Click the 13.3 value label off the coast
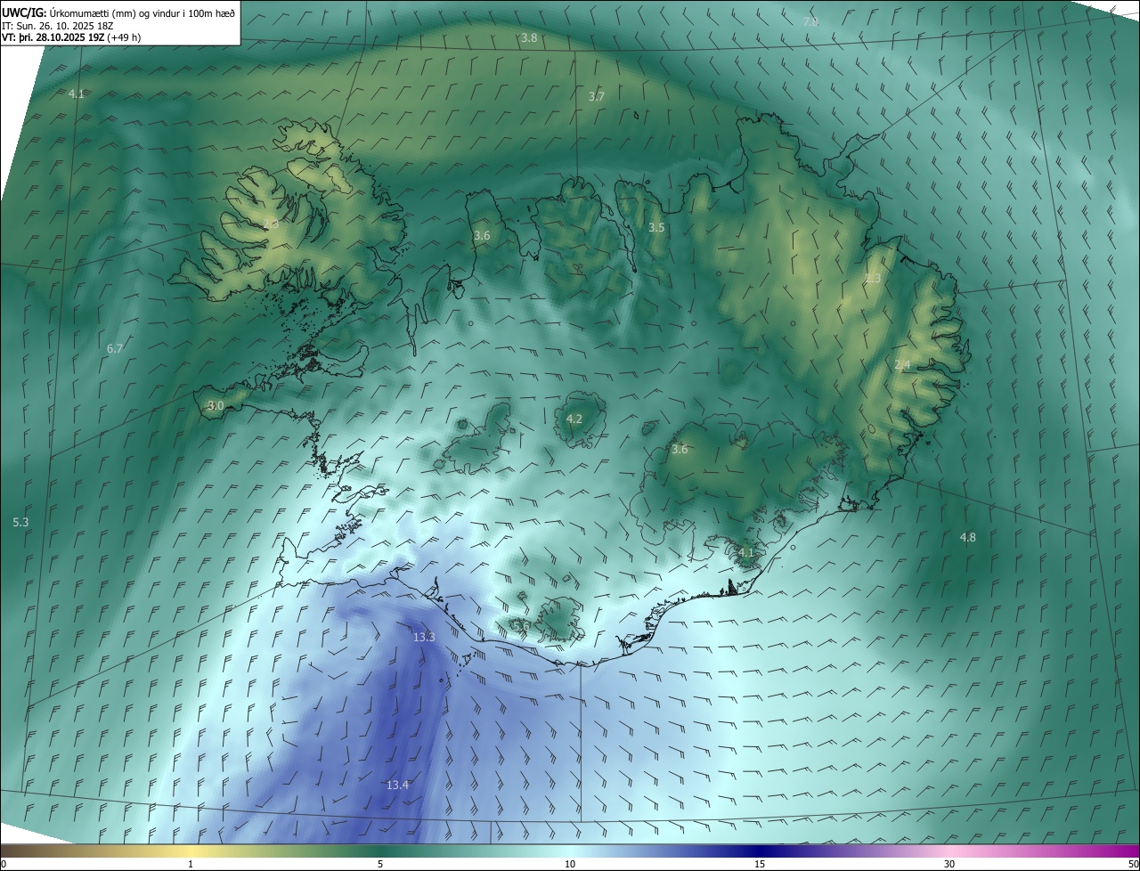The image size is (1140, 871). (x=424, y=638)
